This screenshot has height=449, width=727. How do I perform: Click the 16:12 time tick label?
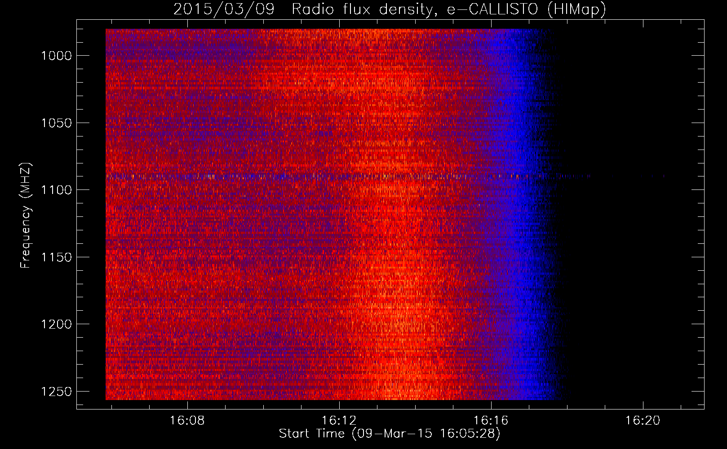(x=339, y=420)
